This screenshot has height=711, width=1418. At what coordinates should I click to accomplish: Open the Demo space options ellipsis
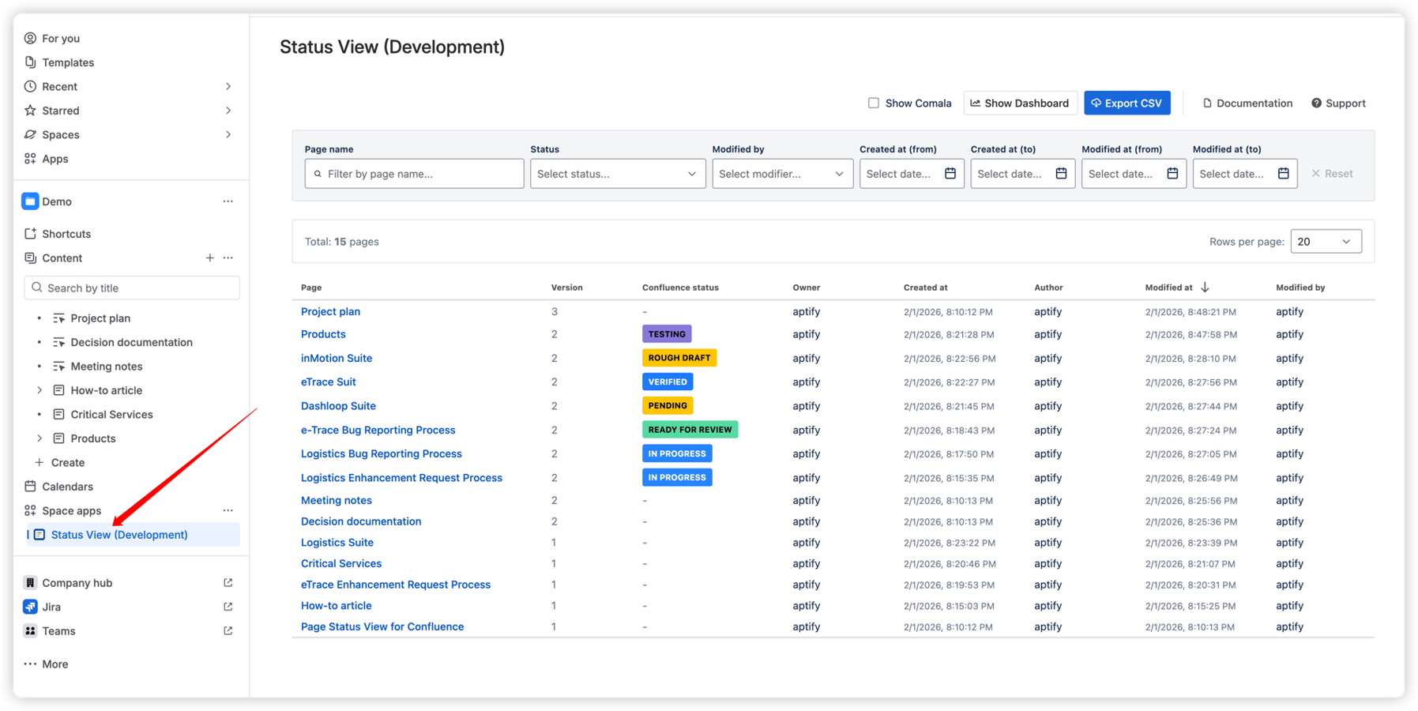pyautogui.click(x=228, y=201)
